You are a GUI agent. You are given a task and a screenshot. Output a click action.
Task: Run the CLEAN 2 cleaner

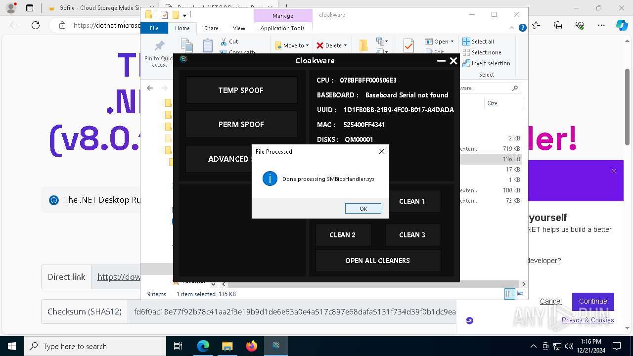(343, 235)
